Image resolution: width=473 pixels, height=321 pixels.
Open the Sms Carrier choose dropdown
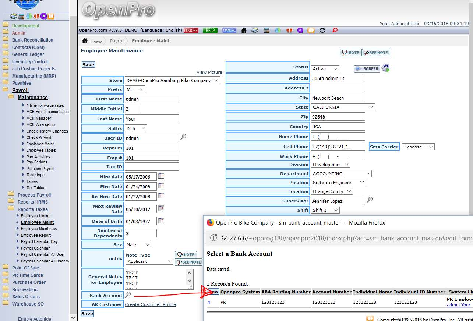pyautogui.click(x=418, y=147)
